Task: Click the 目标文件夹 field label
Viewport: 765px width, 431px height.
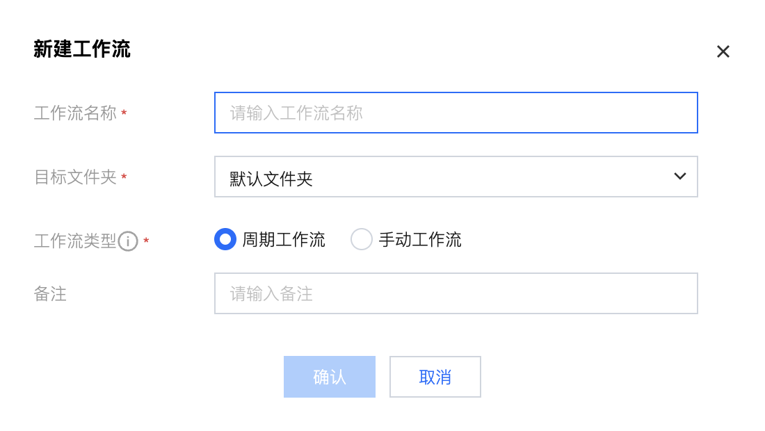Action: pyautogui.click(x=75, y=177)
